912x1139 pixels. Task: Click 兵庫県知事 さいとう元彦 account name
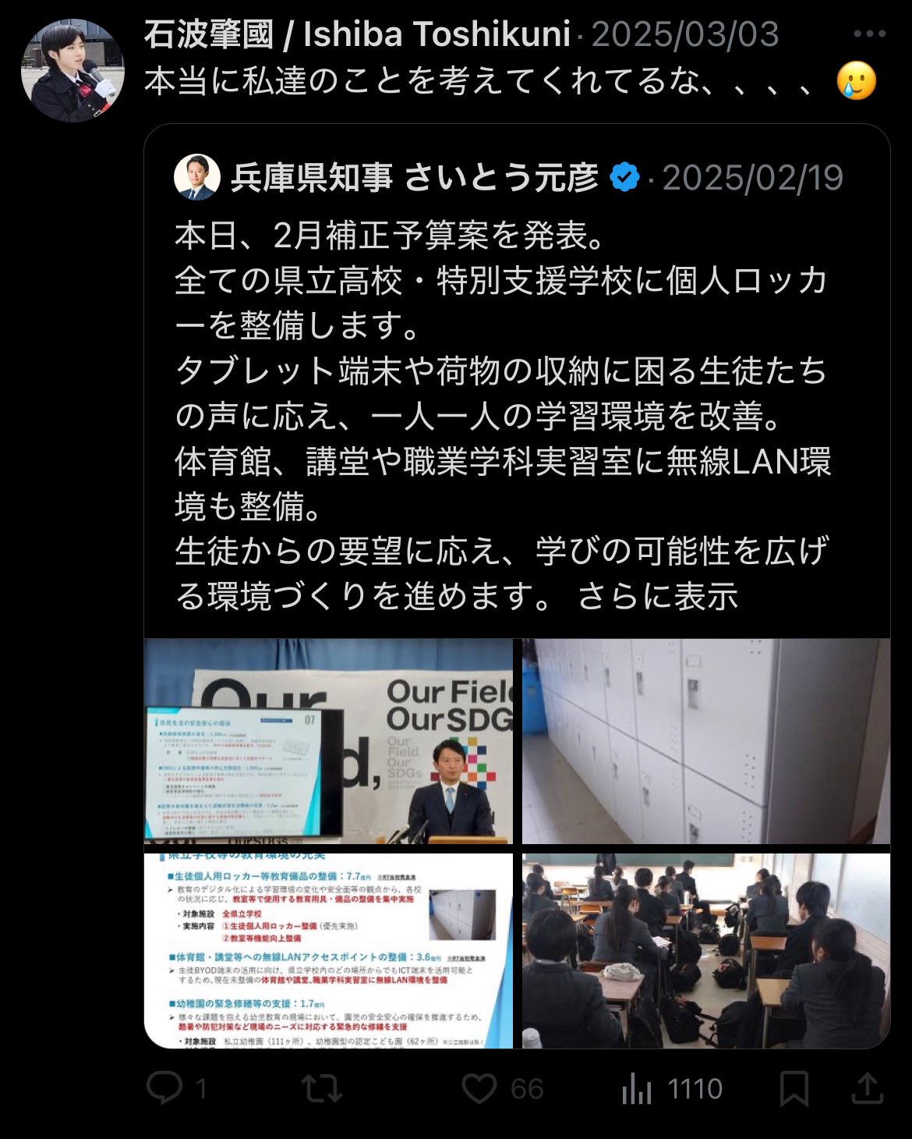[415, 178]
